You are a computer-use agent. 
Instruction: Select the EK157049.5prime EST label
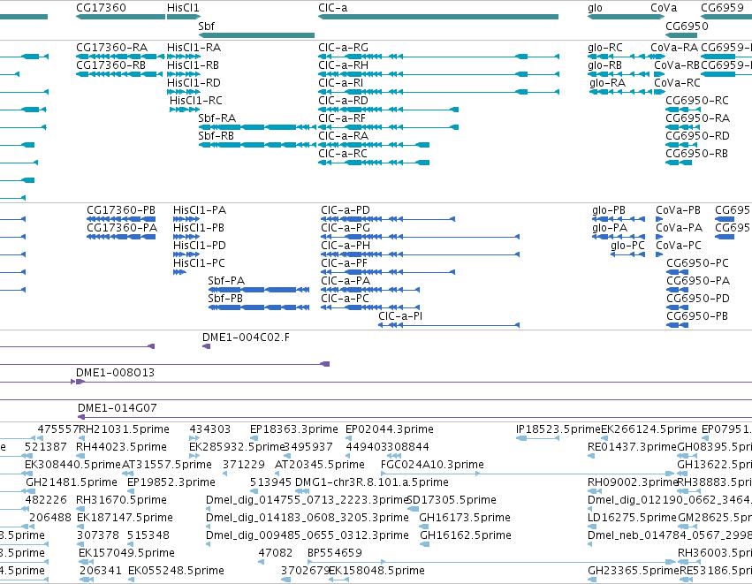(x=126, y=553)
